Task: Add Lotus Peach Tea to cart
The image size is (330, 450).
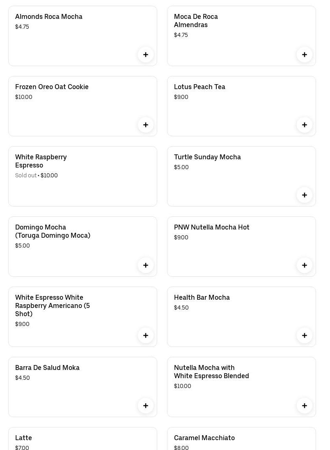Action: pyautogui.click(x=305, y=125)
